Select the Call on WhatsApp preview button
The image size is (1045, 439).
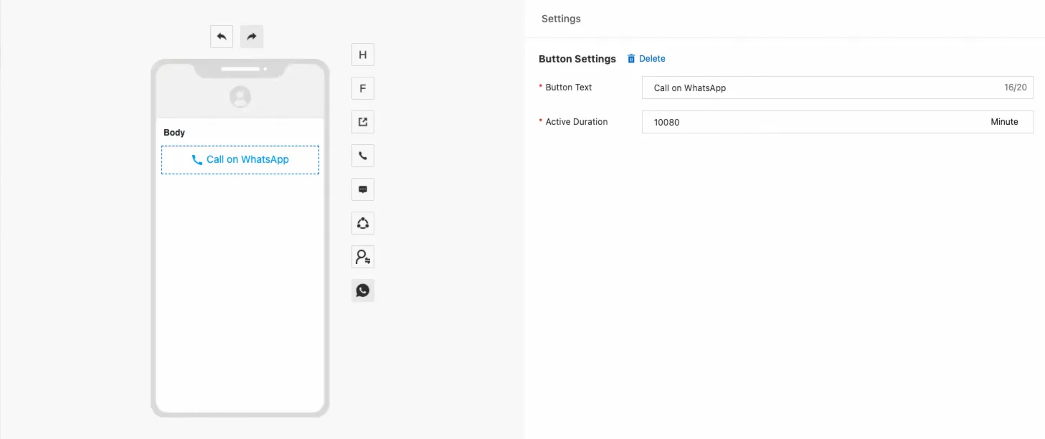(240, 160)
